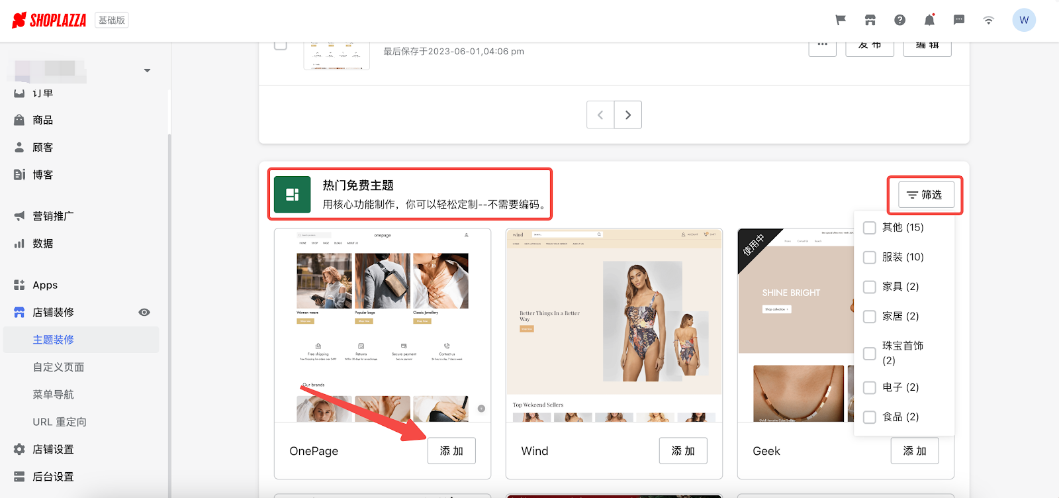Image resolution: width=1059 pixels, height=498 pixels.
Task: Open the 筛选 filter dropdown
Action: click(x=926, y=195)
